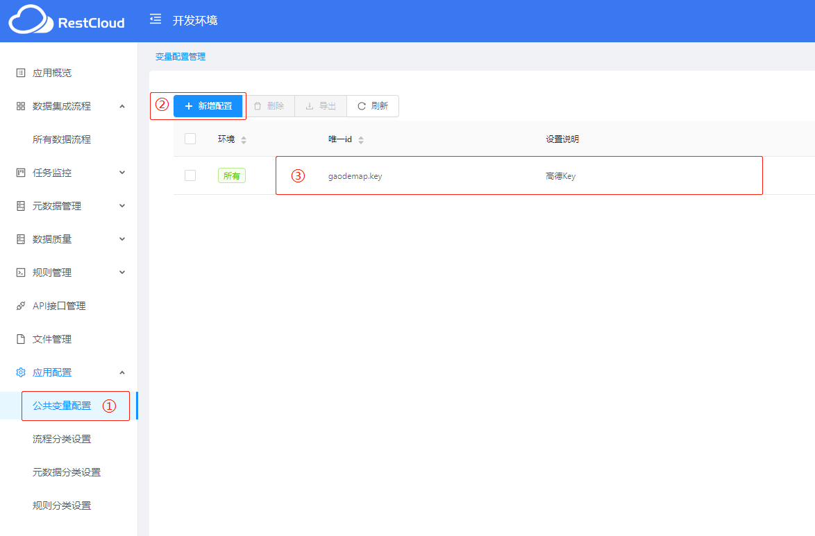The height and width of the screenshot is (536, 815).
Task: Open 所有数据流程 menu item
Action: [62, 139]
